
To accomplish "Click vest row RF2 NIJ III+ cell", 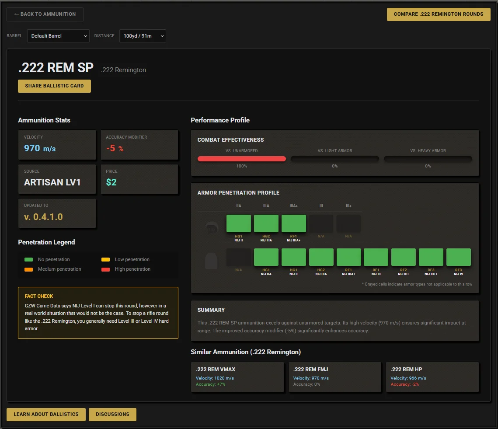I will click(404, 257).
